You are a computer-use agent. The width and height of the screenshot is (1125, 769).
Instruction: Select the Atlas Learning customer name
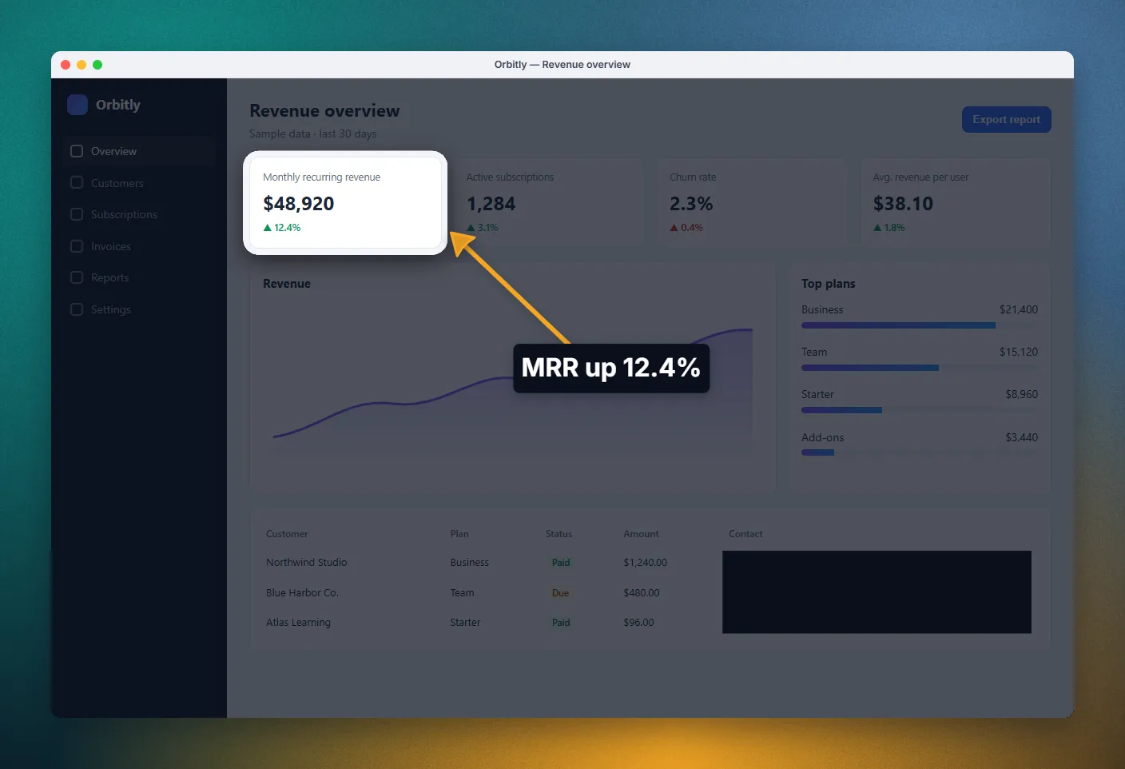click(298, 623)
